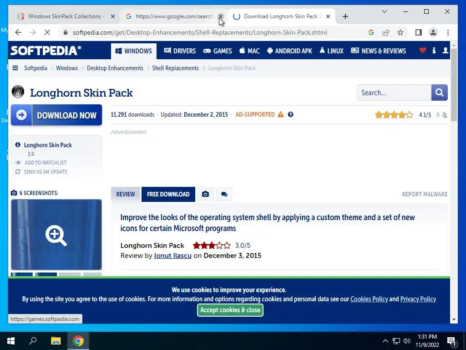This screenshot has width=466, height=350.
Task: Click the 4.1/5 user rating stars
Action: [x=394, y=114]
